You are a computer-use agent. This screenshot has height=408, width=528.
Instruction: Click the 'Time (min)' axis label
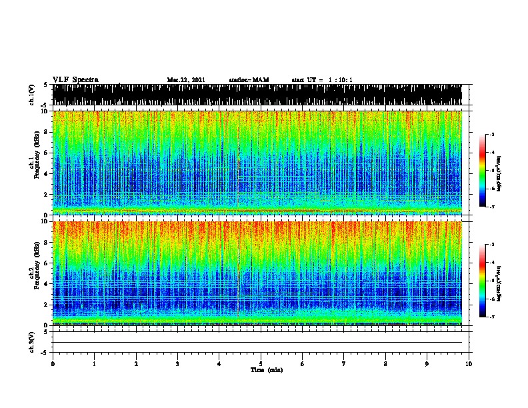[x=267, y=370]
